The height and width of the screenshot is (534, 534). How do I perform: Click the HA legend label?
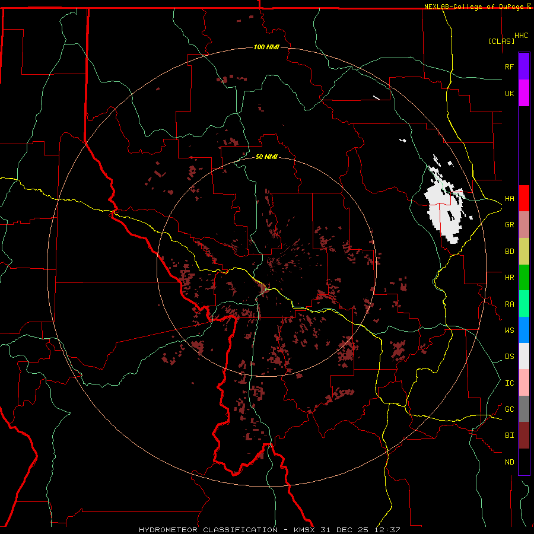509,198
